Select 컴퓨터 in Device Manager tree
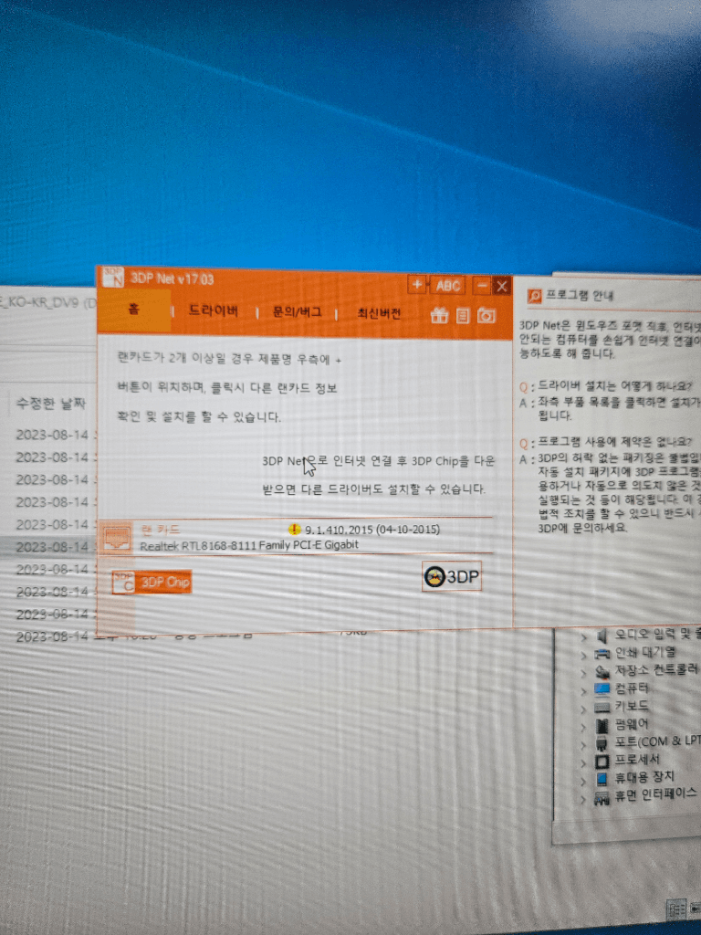701x935 pixels. click(632, 688)
